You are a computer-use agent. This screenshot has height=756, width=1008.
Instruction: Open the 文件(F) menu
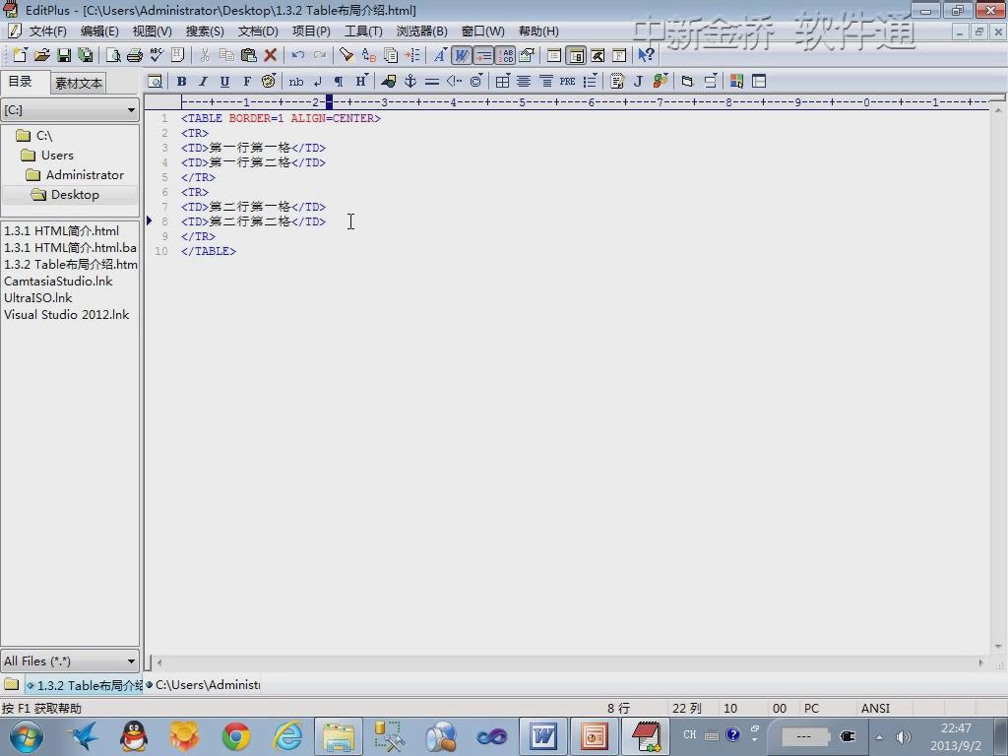coord(47,31)
